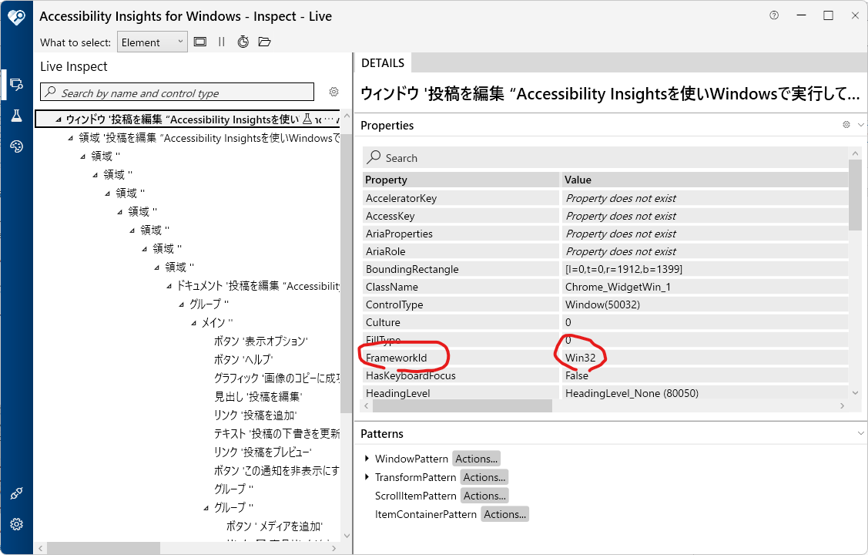This screenshot has height=555, width=868.
Task: Click the 'Search by name and control type' field
Action: [x=177, y=92]
